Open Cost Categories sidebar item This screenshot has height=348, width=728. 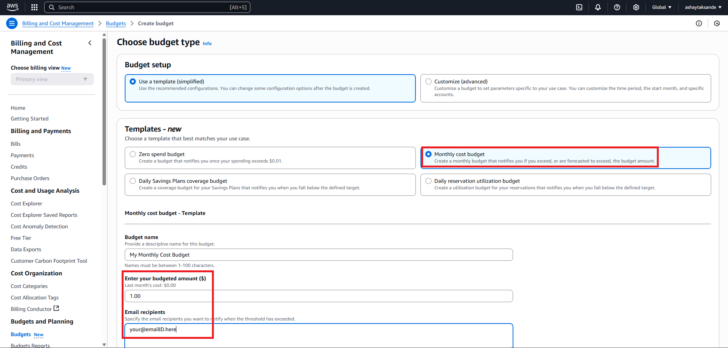click(x=29, y=286)
